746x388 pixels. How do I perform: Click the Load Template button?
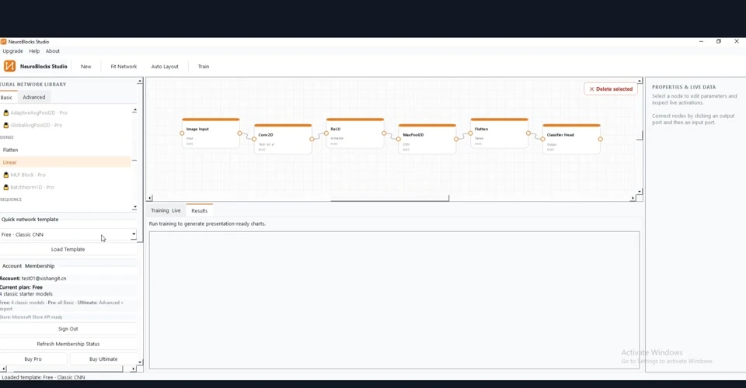pos(68,249)
